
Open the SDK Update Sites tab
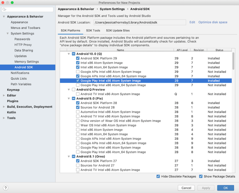coord(117,31)
